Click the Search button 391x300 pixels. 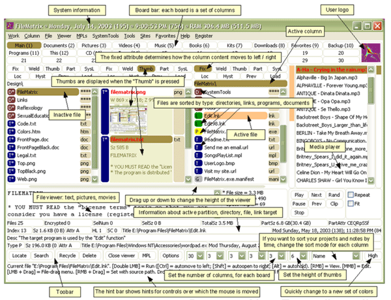coord(42,256)
